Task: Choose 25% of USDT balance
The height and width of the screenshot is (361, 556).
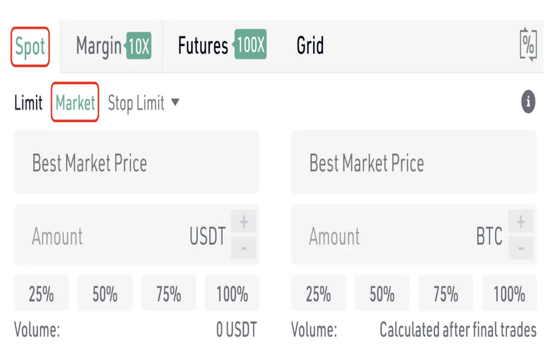Action: tap(41, 293)
